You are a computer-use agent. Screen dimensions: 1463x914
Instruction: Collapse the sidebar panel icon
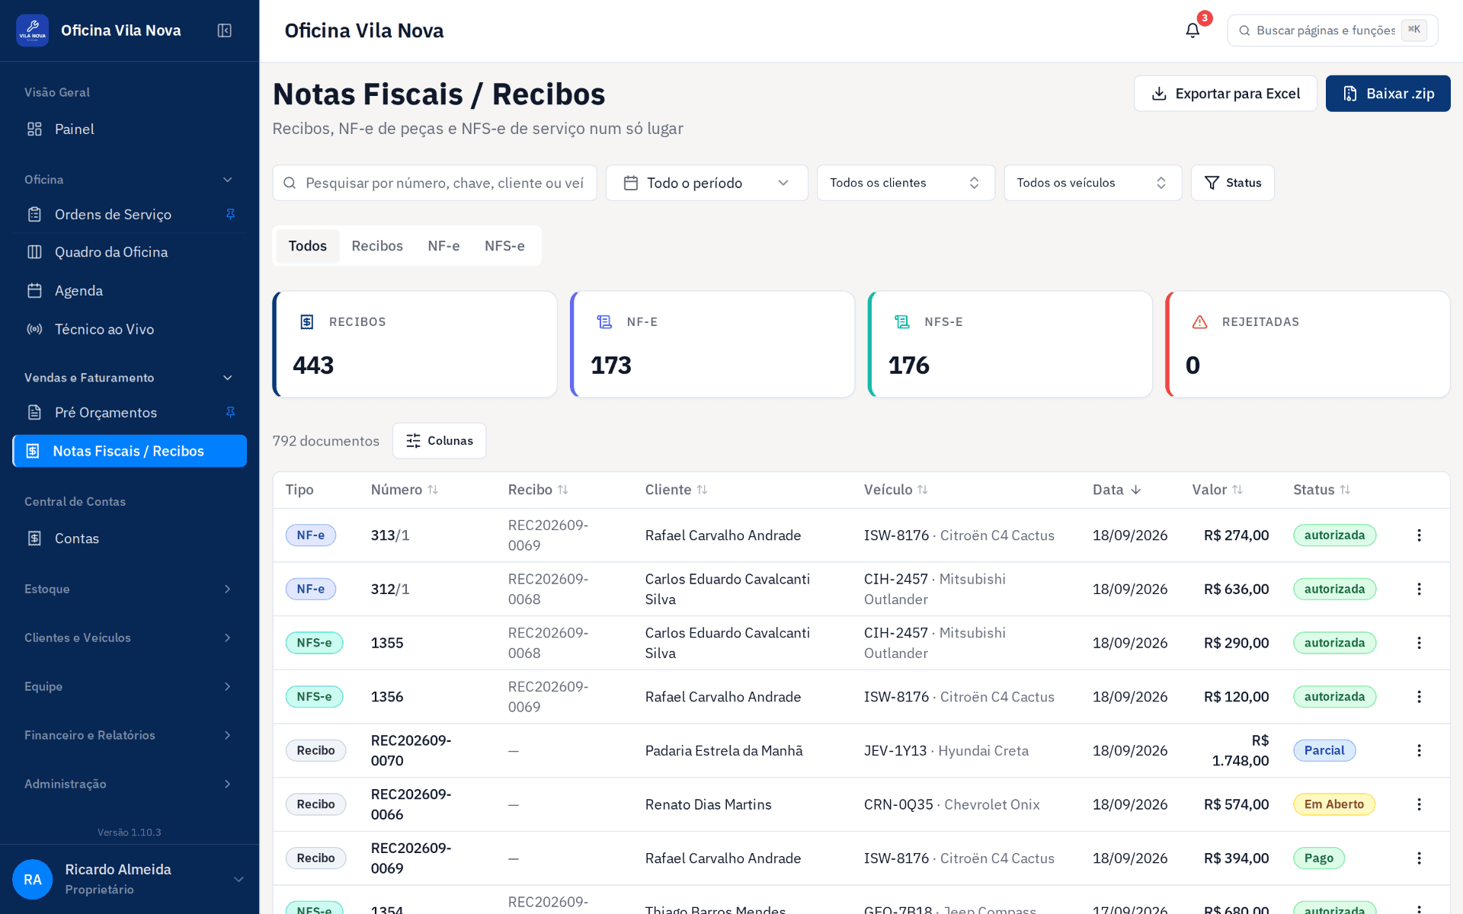224,30
